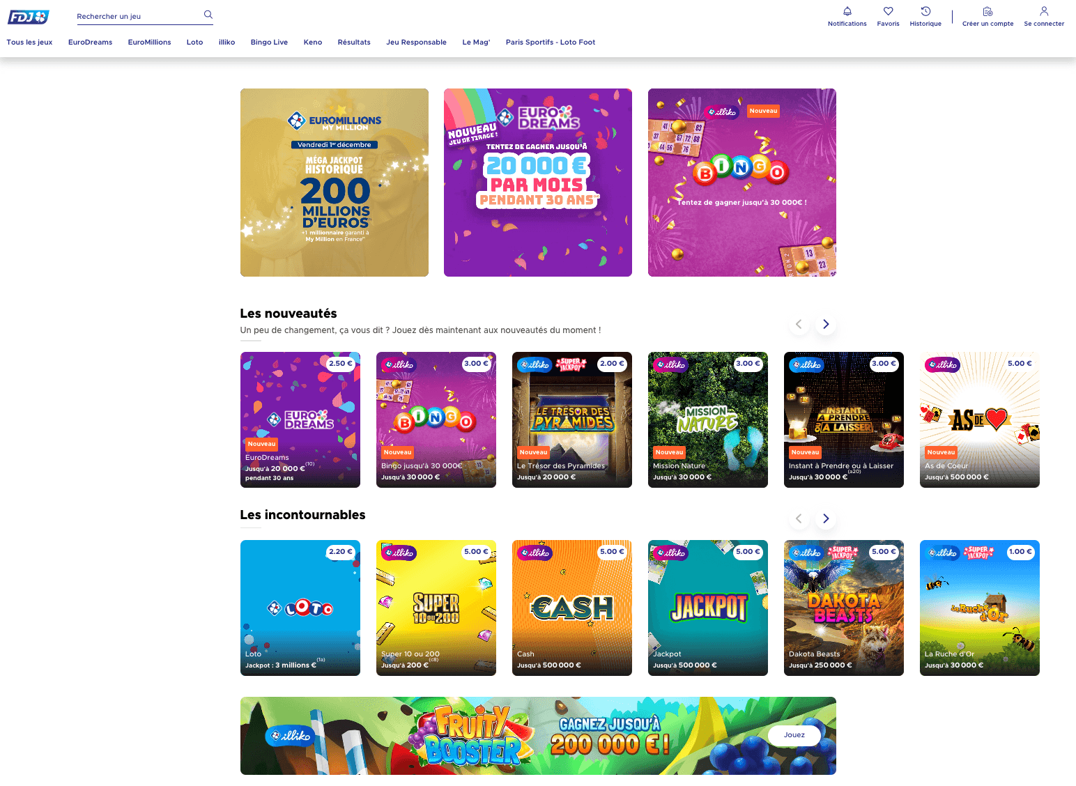
Task: Open EuroMillions menu item
Action: [x=149, y=43]
